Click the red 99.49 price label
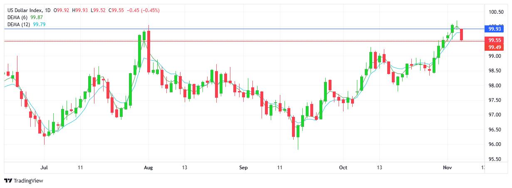Image resolution: width=512 pixels, height=188 pixels. tap(495, 47)
